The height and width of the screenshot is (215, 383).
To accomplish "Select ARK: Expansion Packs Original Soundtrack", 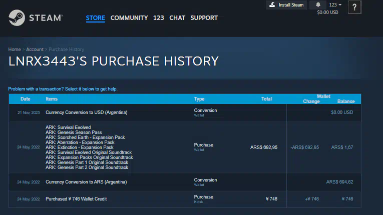I will click(x=89, y=157).
